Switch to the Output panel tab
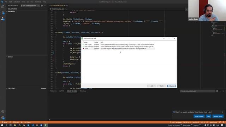Image resolution: width=226 pixels, height=127 pixels. coord(62,91)
